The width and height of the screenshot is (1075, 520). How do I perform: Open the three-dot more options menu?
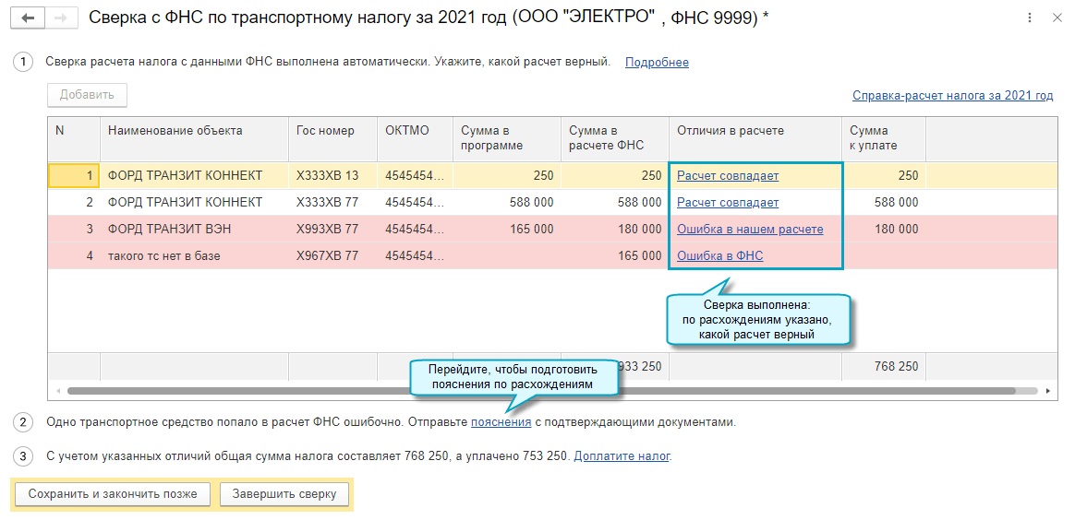coord(1030,18)
